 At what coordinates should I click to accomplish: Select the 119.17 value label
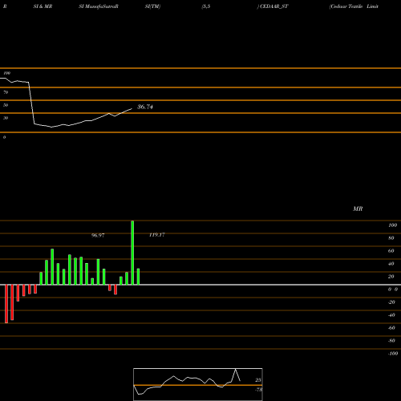click(x=157, y=235)
